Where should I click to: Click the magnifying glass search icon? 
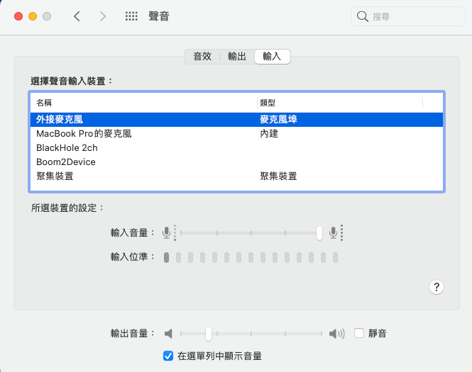click(363, 16)
